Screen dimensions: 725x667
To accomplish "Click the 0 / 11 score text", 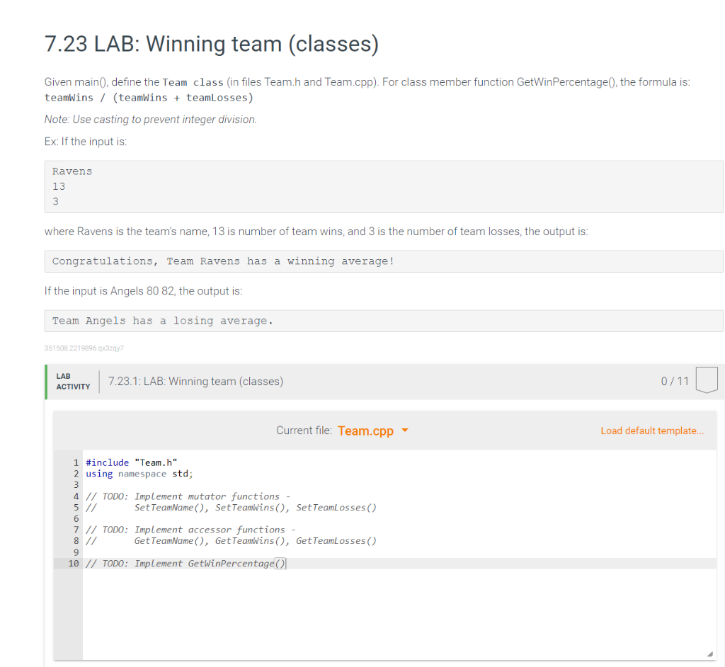I will (675, 381).
